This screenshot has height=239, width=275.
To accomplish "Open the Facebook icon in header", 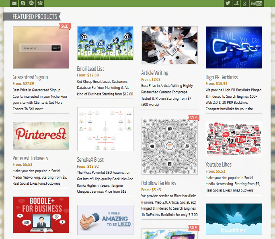I will coord(236,3).
